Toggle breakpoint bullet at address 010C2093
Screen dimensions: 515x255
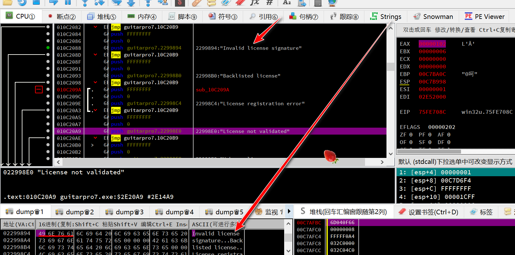(x=48, y=76)
